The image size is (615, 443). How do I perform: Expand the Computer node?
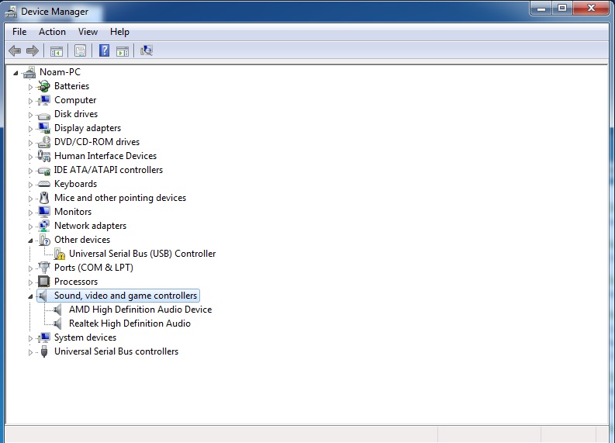pos(30,101)
